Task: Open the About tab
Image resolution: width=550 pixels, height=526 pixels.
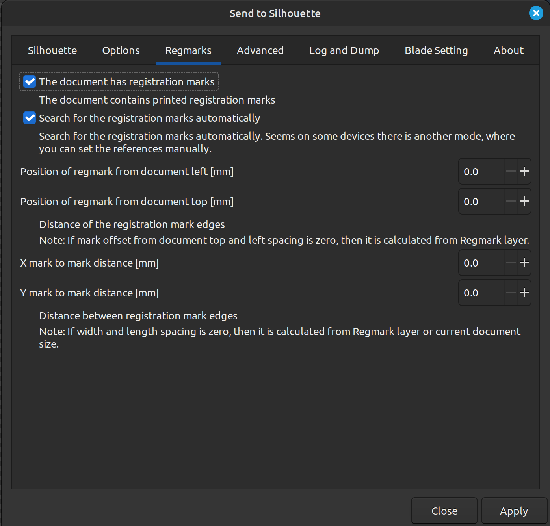Action: pyautogui.click(x=509, y=50)
